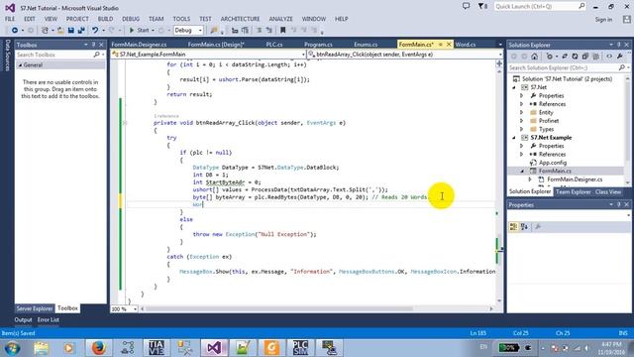Expand the Types folder node
Image resolution: width=634 pixels, height=357 pixels.
click(522, 129)
